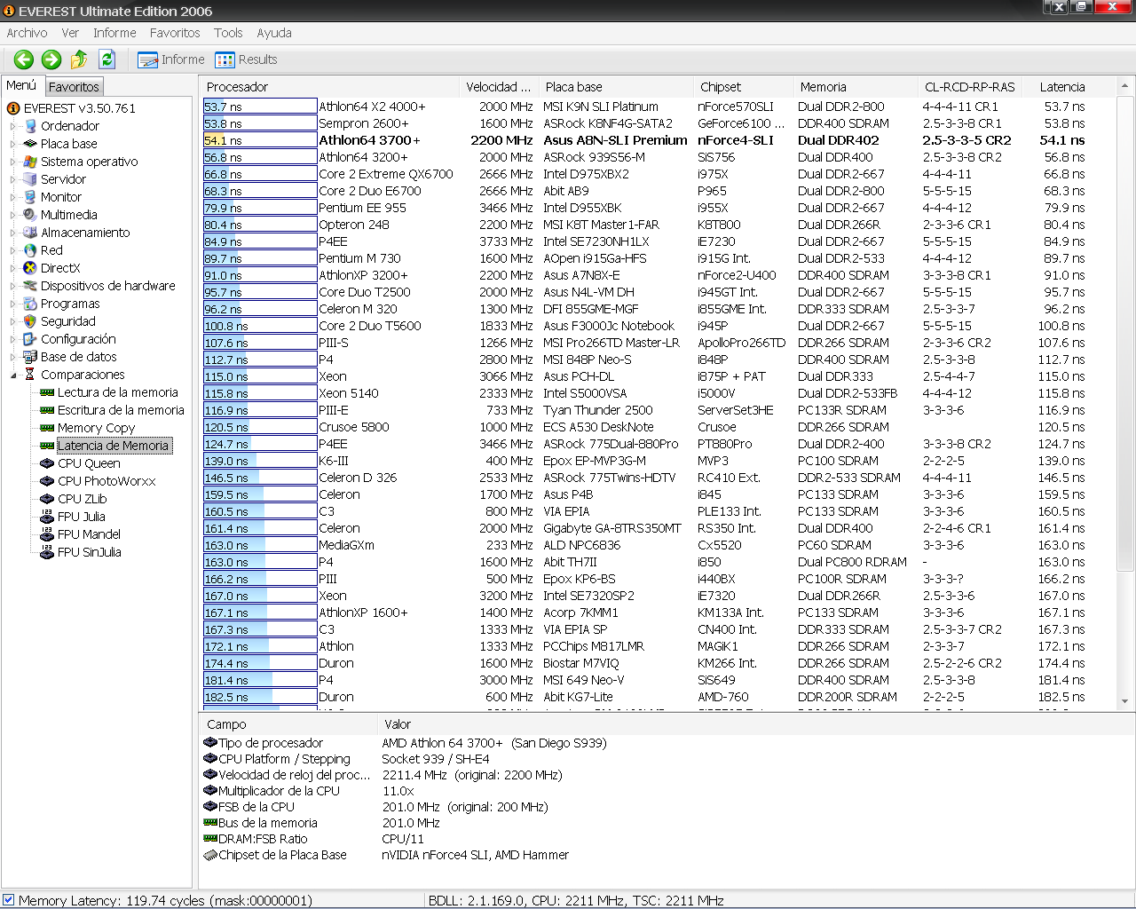Select the Sistema operativo Windows icon

tap(30, 162)
